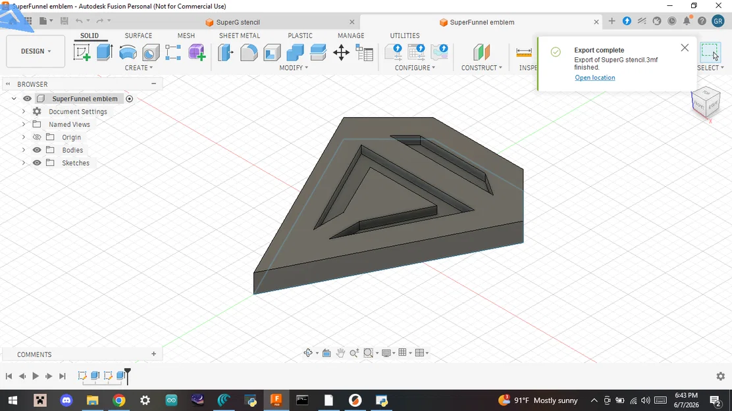This screenshot has height=411, width=732.
Task: Switch to the SHEET METAL tab
Action: (240, 36)
